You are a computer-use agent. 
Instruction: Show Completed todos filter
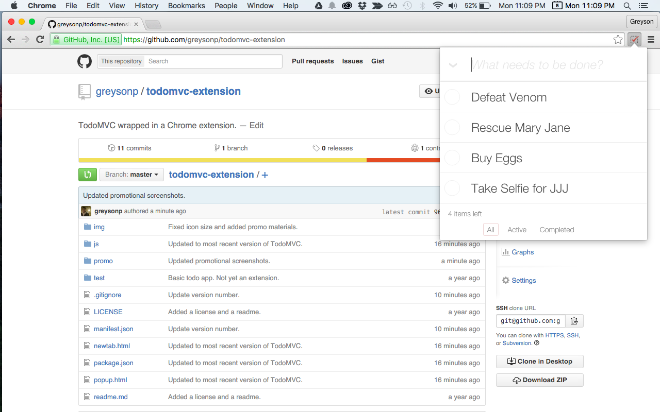click(x=557, y=230)
